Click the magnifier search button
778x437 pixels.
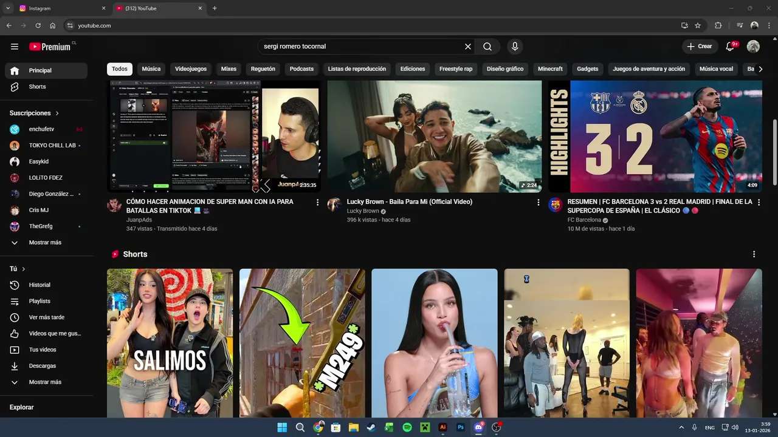click(487, 47)
